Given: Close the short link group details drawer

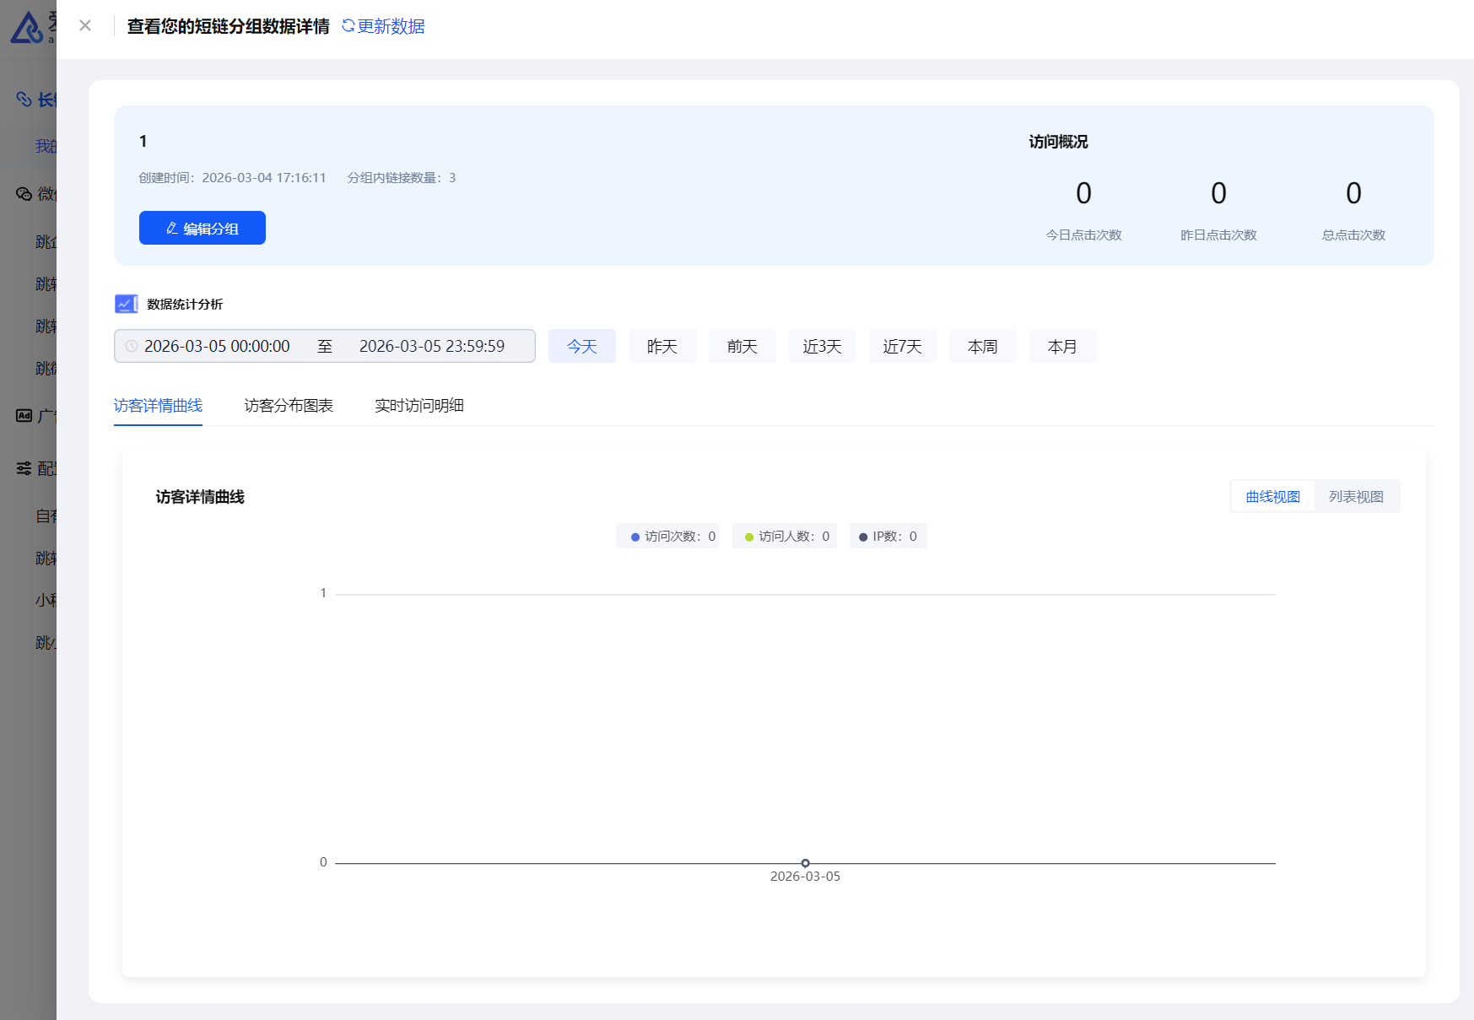Looking at the screenshot, I should [85, 25].
